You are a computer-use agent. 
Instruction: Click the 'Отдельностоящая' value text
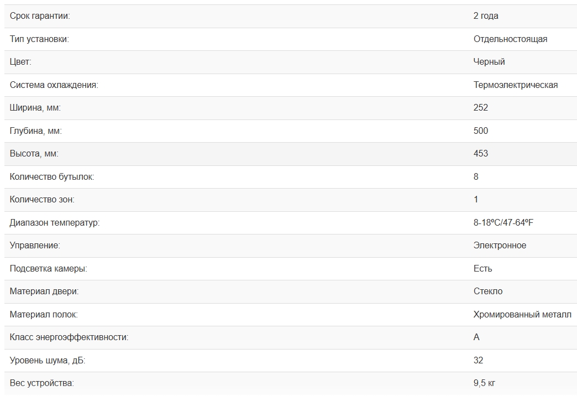point(510,39)
